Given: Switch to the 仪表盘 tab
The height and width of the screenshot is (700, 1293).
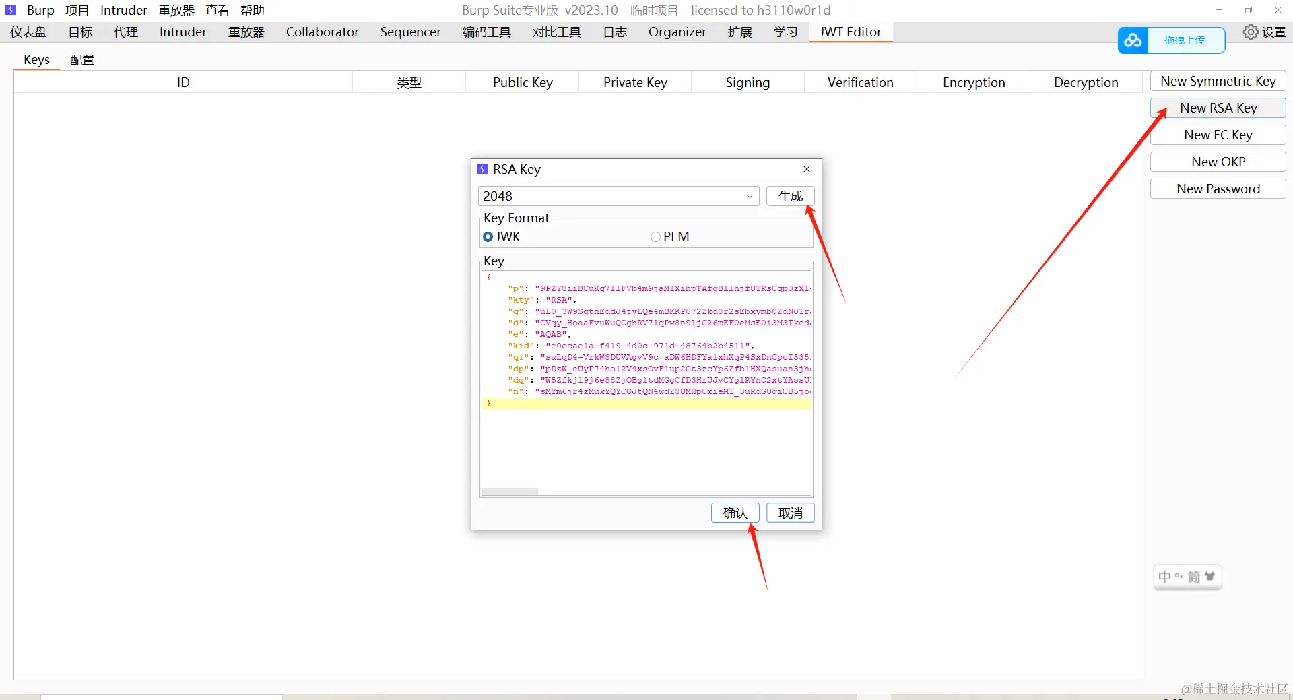Looking at the screenshot, I should pyautogui.click(x=28, y=32).
